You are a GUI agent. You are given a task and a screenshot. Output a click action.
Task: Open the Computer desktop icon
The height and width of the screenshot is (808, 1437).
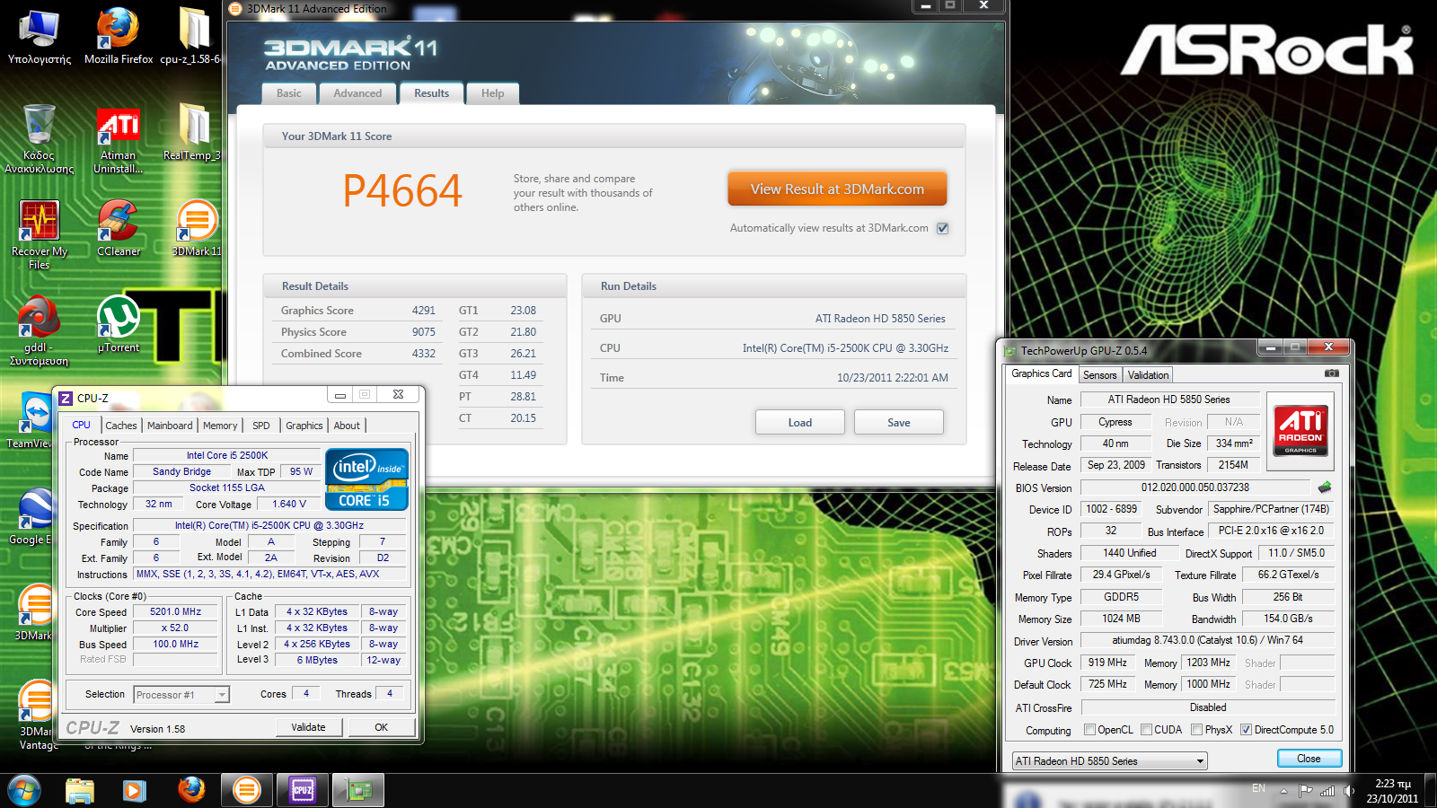pyautogui.click(x=40, y=37)
